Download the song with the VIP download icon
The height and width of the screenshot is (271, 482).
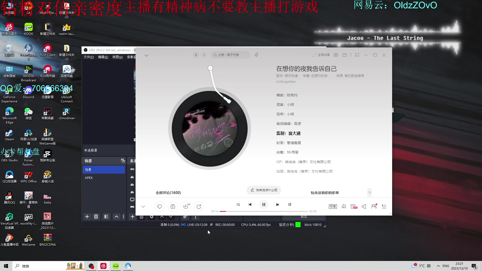(186, 207)
